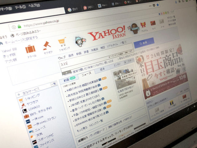197x148 pixels.
Task: Click the トピックス一覧 link
Action: coord(96,123)
